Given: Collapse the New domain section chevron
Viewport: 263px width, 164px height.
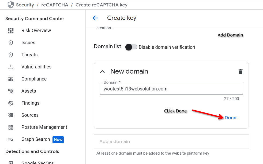Looking at the screenshot, I should point(102,71).
